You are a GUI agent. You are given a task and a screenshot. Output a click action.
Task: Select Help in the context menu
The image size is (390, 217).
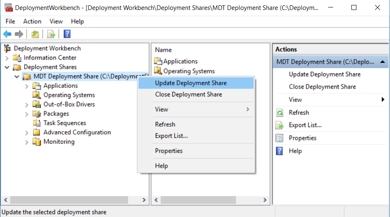[x=196, y=166]
